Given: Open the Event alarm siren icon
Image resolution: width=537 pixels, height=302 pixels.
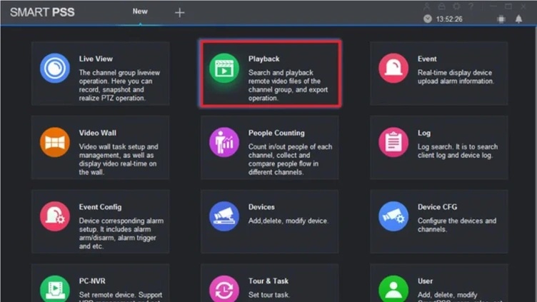Looking at the screenshot, I should tap(393, 68).
